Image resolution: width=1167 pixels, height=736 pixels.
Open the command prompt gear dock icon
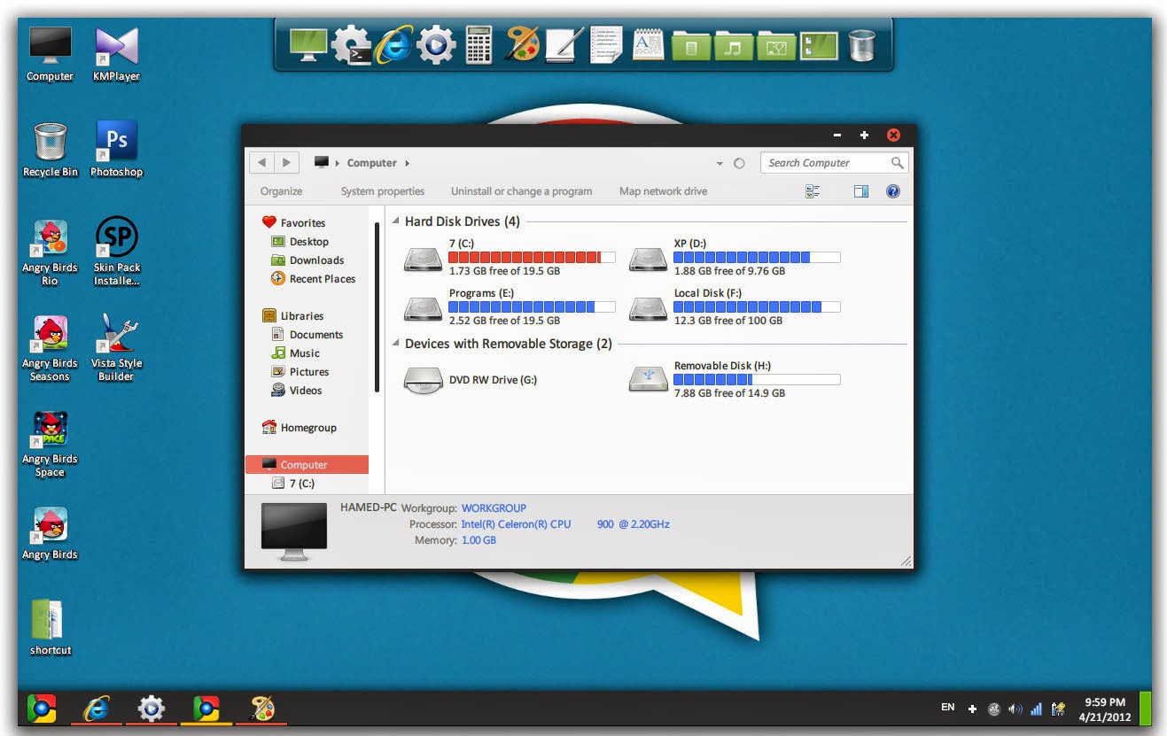[351, 44]
